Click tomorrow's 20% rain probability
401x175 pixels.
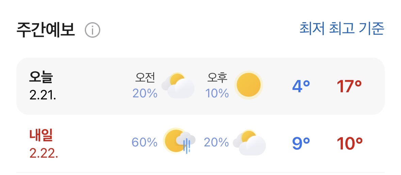pyautogui.click(x=216, y=142)
